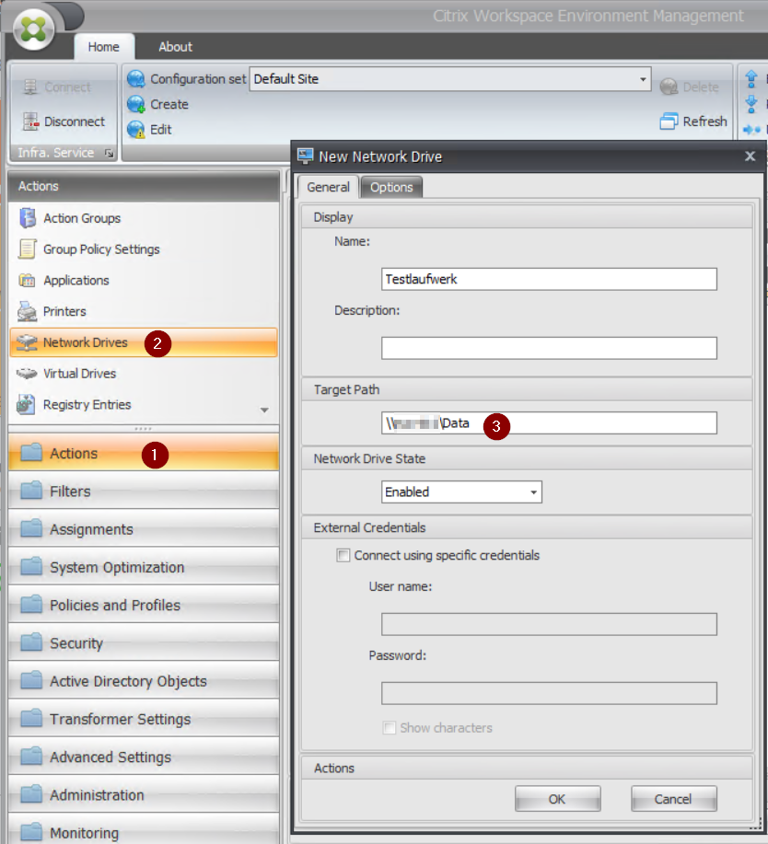Screen dimensions: 768x844
Task: Close the New Network Drive dialog
Action: coord(750,156)
